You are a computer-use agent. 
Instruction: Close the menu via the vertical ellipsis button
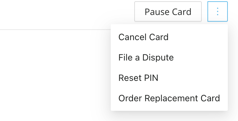(x=218, y=11)
